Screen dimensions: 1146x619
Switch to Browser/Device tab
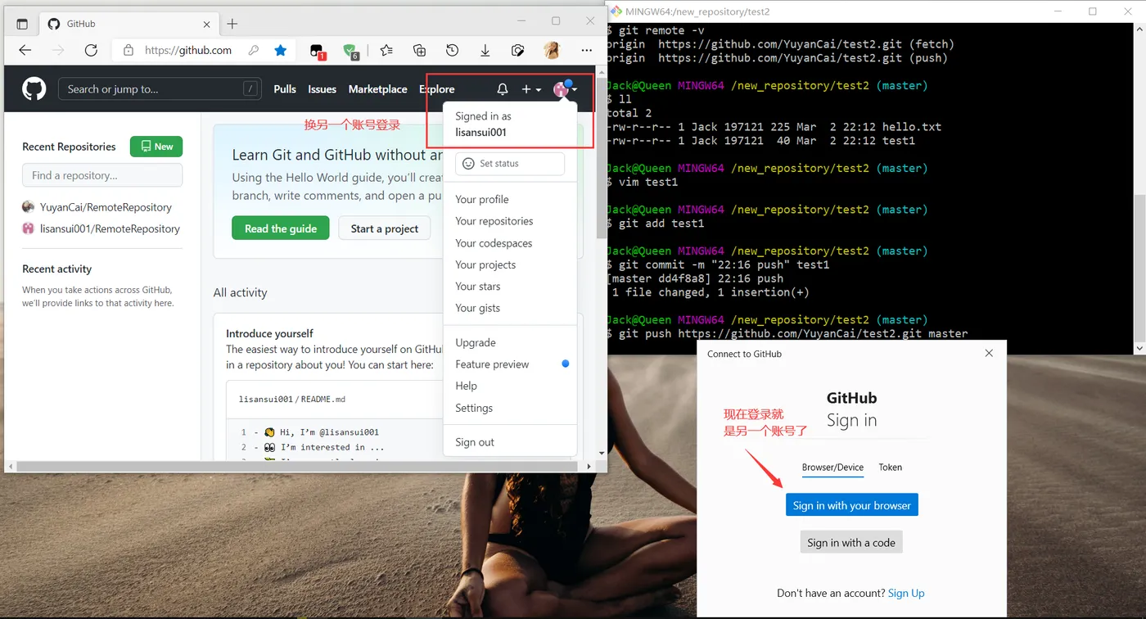[x=832, y=468]
